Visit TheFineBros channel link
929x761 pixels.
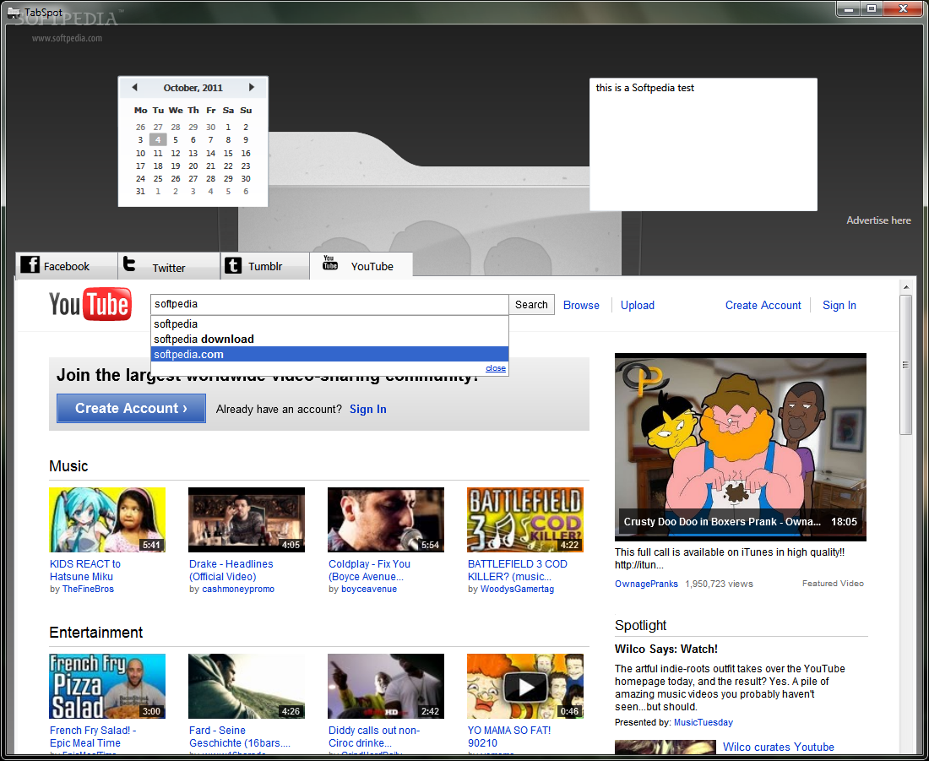pos(88,590)
